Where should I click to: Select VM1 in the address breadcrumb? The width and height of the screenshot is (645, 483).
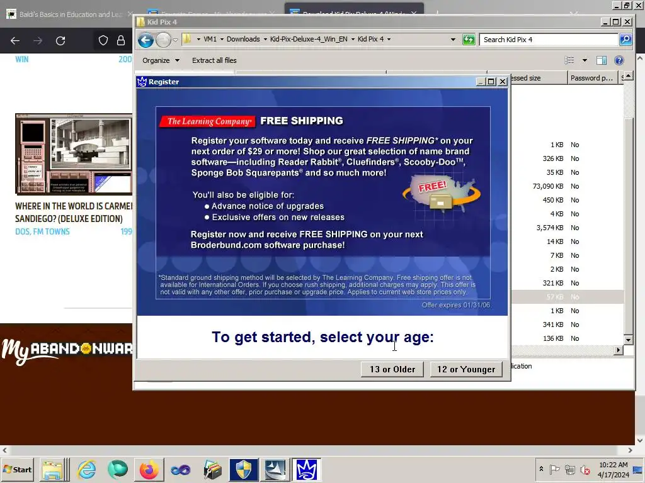(x=210, y=39)
